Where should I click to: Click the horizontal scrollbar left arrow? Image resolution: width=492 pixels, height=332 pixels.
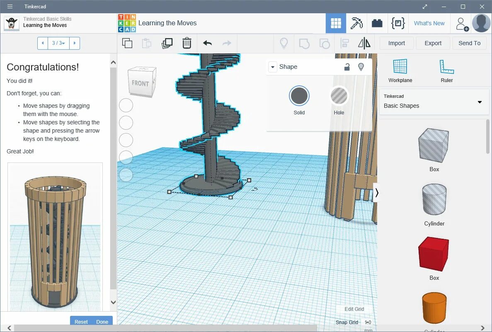pos(10,328)
